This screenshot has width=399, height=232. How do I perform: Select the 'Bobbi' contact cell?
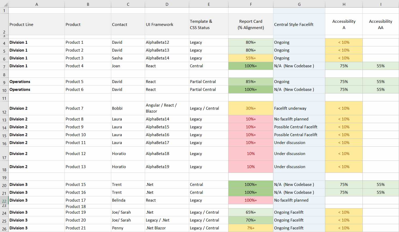pos(128,108)
